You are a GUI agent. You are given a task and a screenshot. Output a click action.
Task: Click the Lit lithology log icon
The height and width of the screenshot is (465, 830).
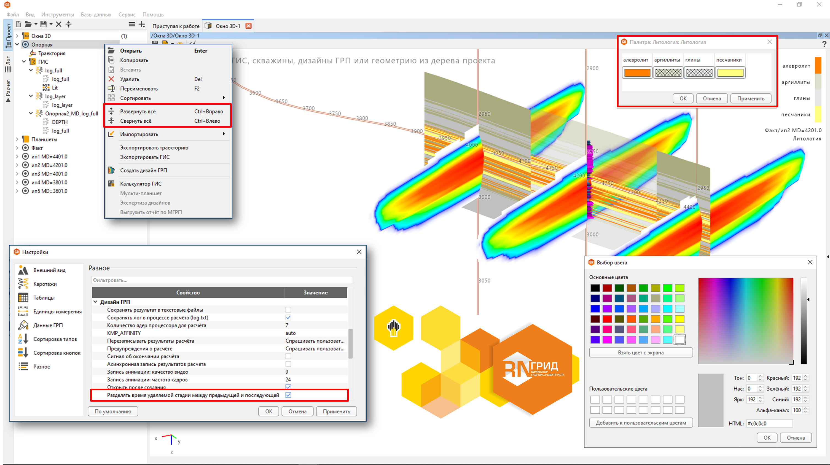pos(46,88)
